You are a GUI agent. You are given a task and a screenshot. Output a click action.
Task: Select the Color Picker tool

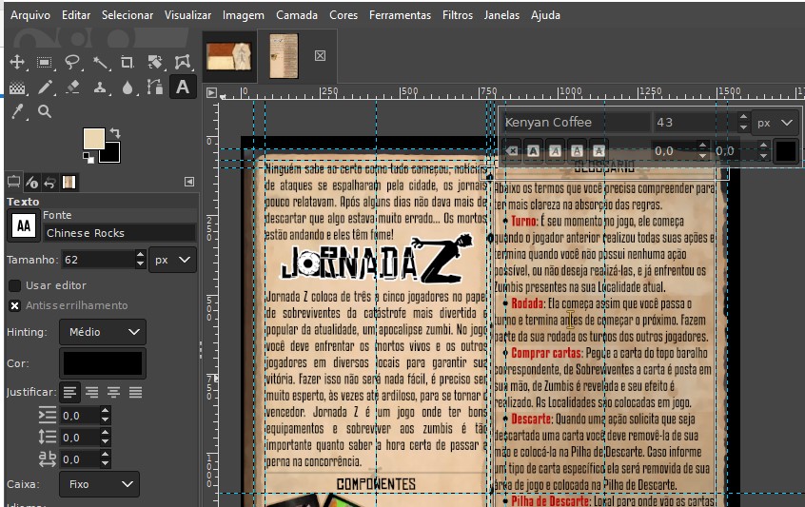click(x=17, y=111)
